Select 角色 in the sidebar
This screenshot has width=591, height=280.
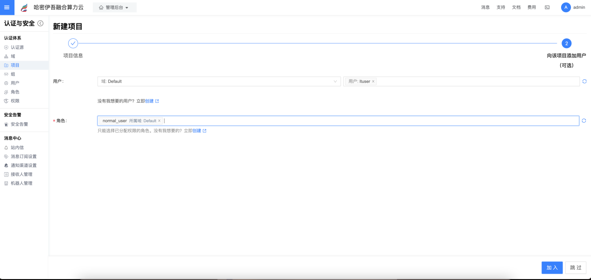[x=15, y=92]
